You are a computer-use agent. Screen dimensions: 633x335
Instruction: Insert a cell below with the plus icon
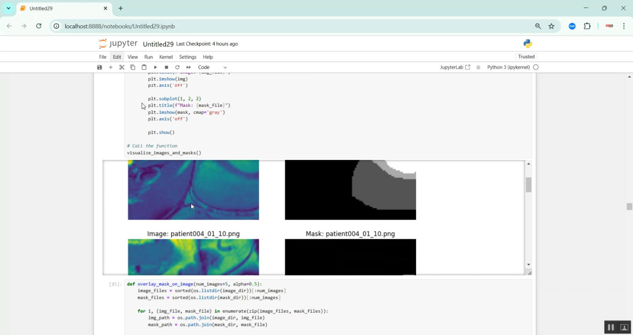click(x=111, y=68)
